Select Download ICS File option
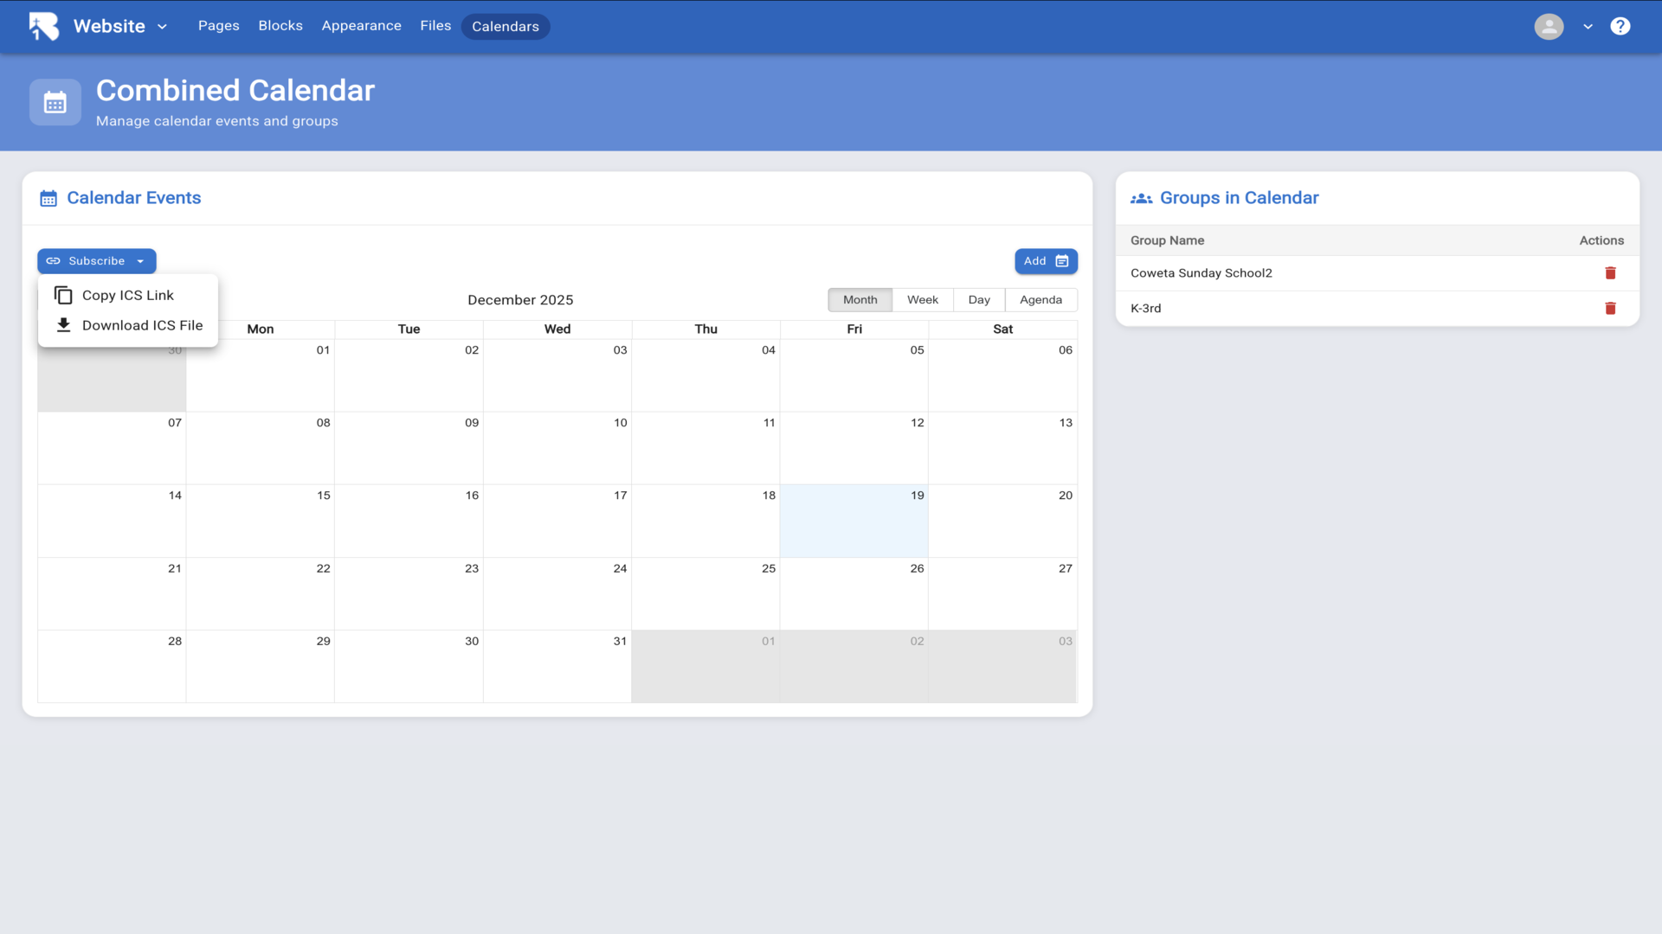This screenshot has width=1662, height=934. 142,326
